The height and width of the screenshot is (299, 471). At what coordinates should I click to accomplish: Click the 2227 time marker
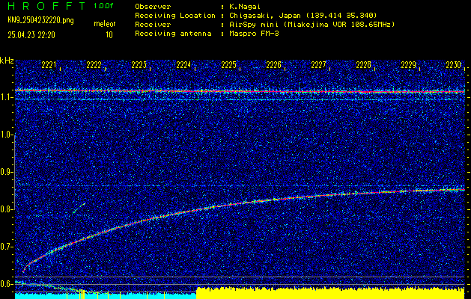318,65
